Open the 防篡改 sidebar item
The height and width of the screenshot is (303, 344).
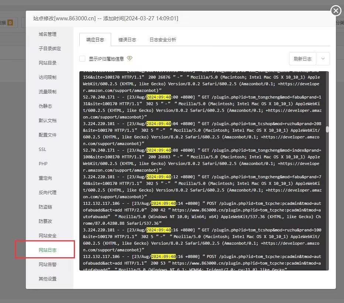coord(45,221)
